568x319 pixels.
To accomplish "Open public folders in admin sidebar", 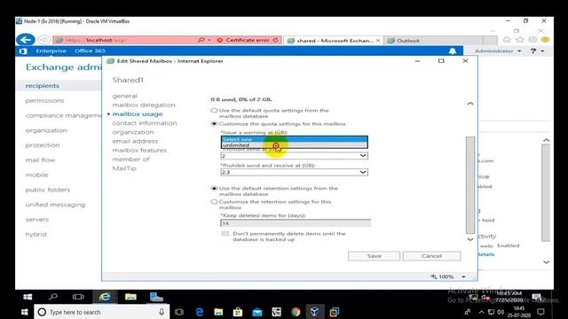I will (x=47, y=190).
